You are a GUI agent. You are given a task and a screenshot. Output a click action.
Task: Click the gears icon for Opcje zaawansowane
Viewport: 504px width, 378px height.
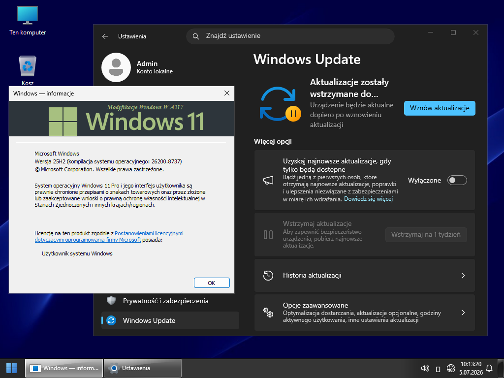coord(268,313)
